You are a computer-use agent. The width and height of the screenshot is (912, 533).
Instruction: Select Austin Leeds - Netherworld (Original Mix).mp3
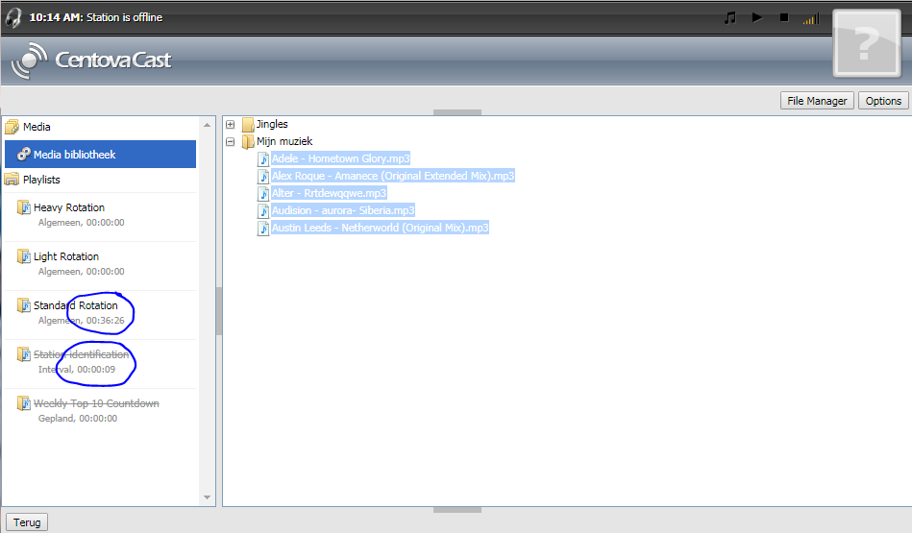pyautogui.click(x=380, y=228)
